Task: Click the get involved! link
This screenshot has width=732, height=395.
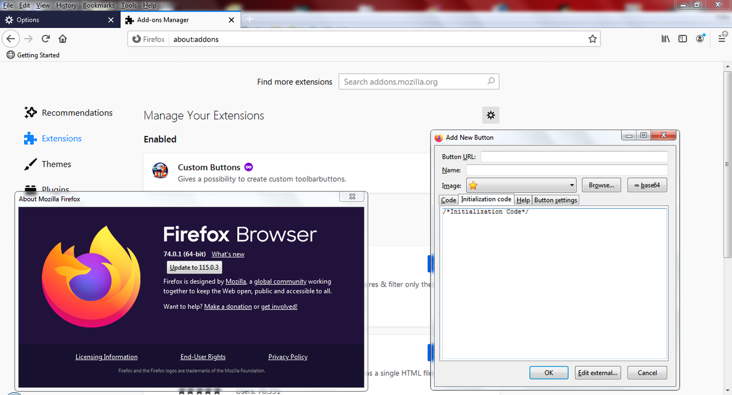Action: [279, 307]
